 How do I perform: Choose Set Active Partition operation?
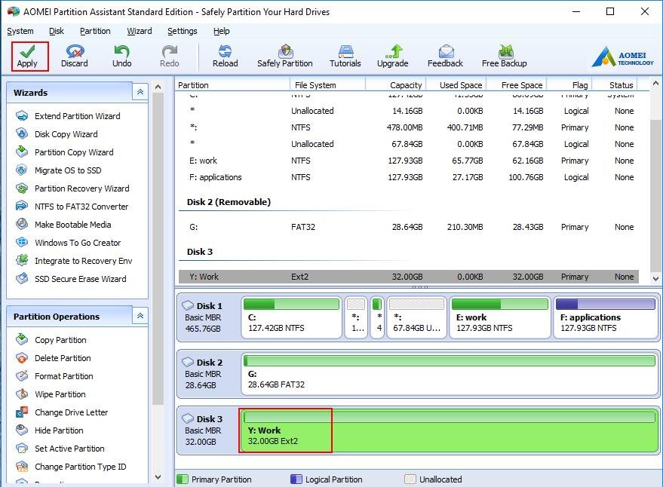tap(69, 449)
